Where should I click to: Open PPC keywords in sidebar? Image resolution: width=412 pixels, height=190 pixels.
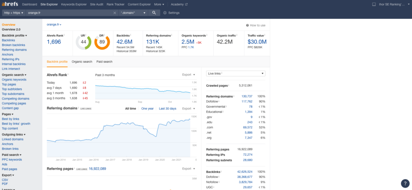pyautogui.click(x=12, y=159)
